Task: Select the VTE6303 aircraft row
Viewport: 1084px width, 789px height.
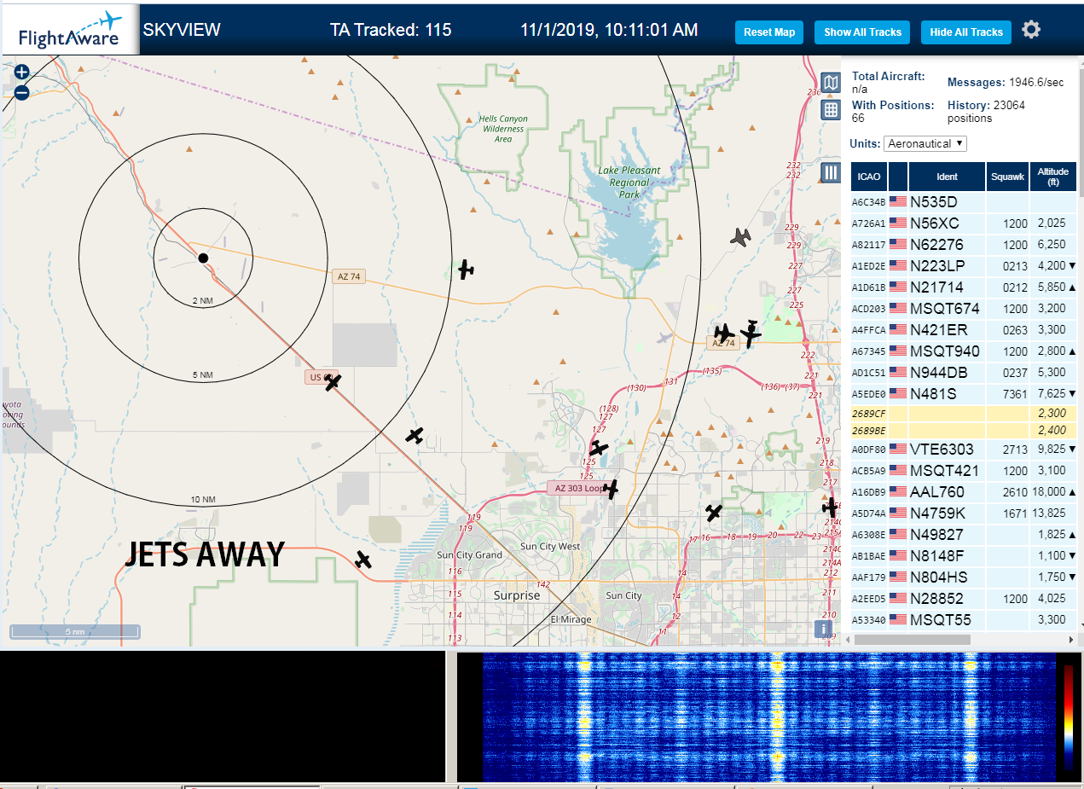Action: (964, 450)
